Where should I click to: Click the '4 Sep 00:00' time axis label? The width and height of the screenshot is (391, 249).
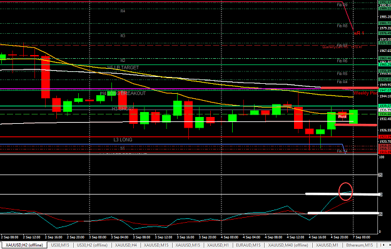(230, 237)
